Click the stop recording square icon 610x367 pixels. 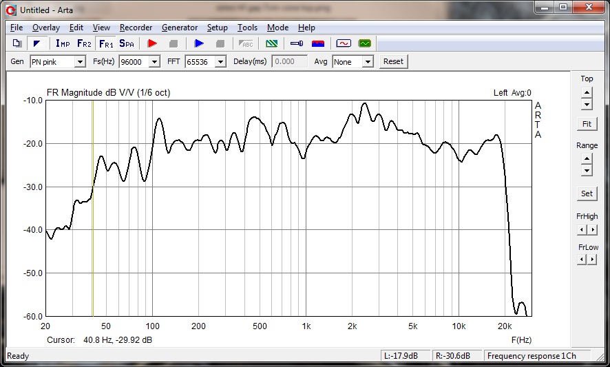coord(173,43)
